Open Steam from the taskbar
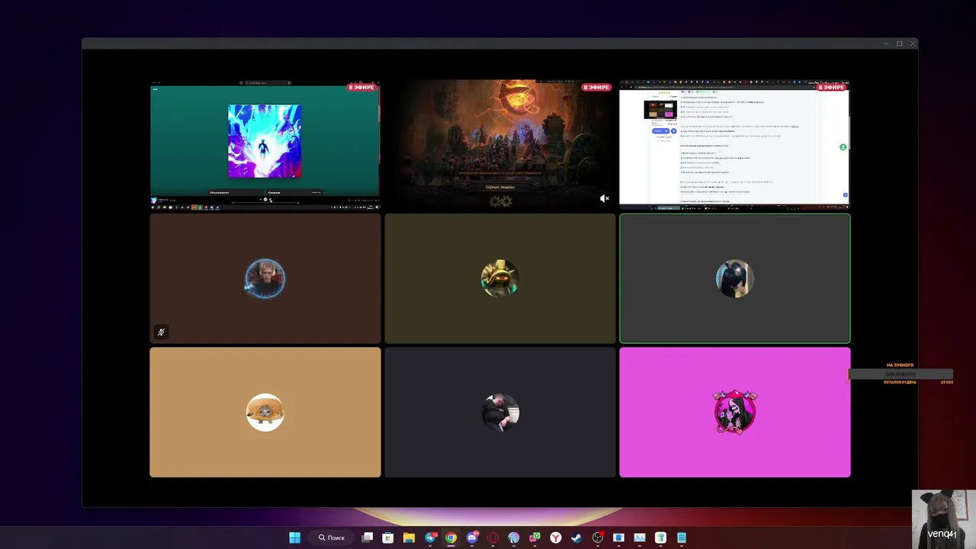Image resolution: width=976 pixels, height=549 pixels. point(576,538)
